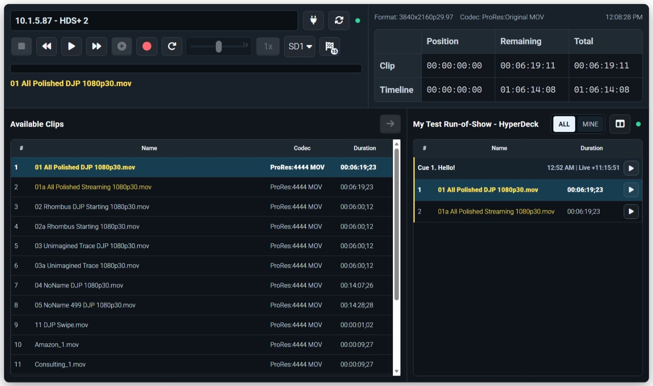653x386 pixels.
Task: Click the Clip Position timecode 00:00:00:00
Action: pos(454,65)
